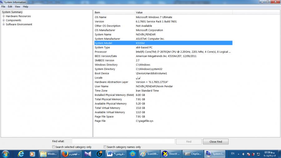Viewport: 281px width, 158px height.
Task: Select the Version row
Action: pyautogui.click(x=163, y=22)
